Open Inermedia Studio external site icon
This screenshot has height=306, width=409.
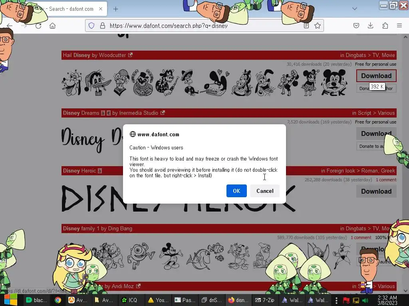pos(163,113)
